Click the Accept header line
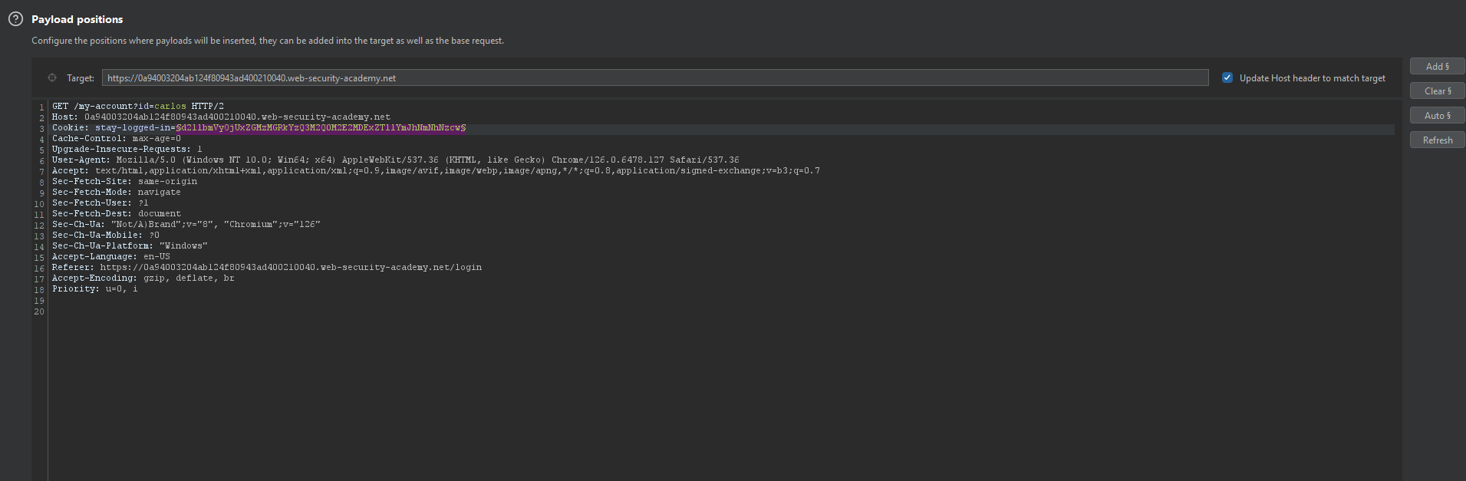1466x481 pixels. pyautogui.click(x=436, y=171)
